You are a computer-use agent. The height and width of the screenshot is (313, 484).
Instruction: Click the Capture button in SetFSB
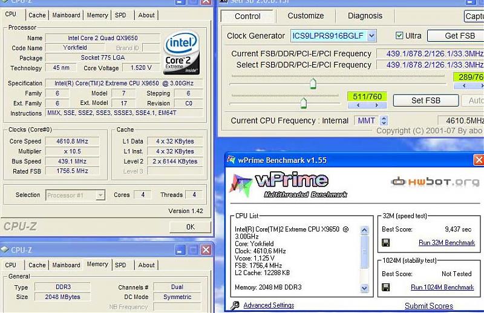[x=474, y=16]
